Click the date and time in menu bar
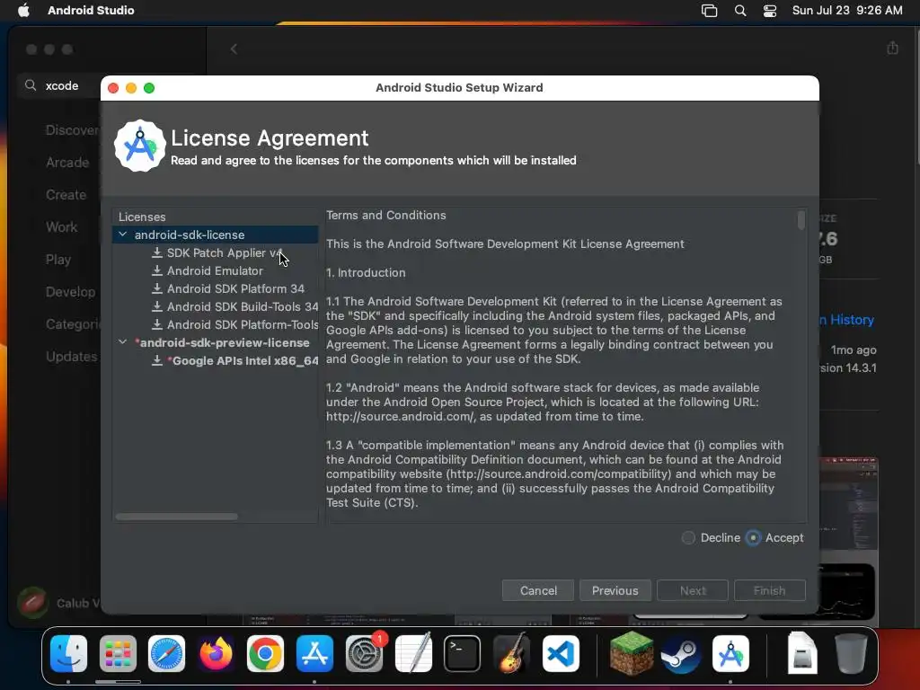This screenshot has width=920, height=690. pyautogui.click(x=847, y=10)
